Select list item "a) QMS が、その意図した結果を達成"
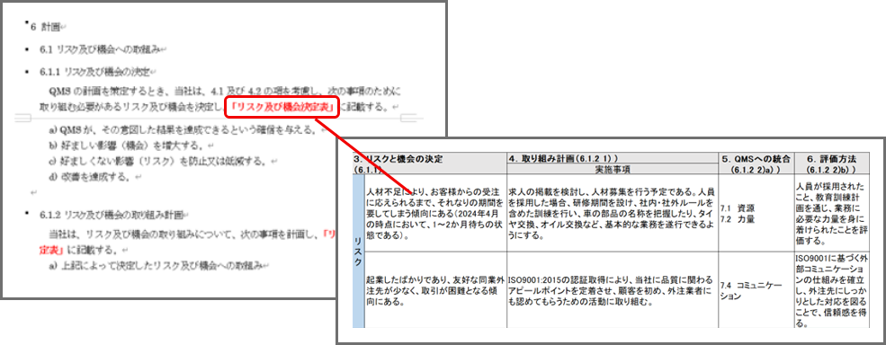Image resolution: width=886 pixels, height=345 pixels. 184,130
